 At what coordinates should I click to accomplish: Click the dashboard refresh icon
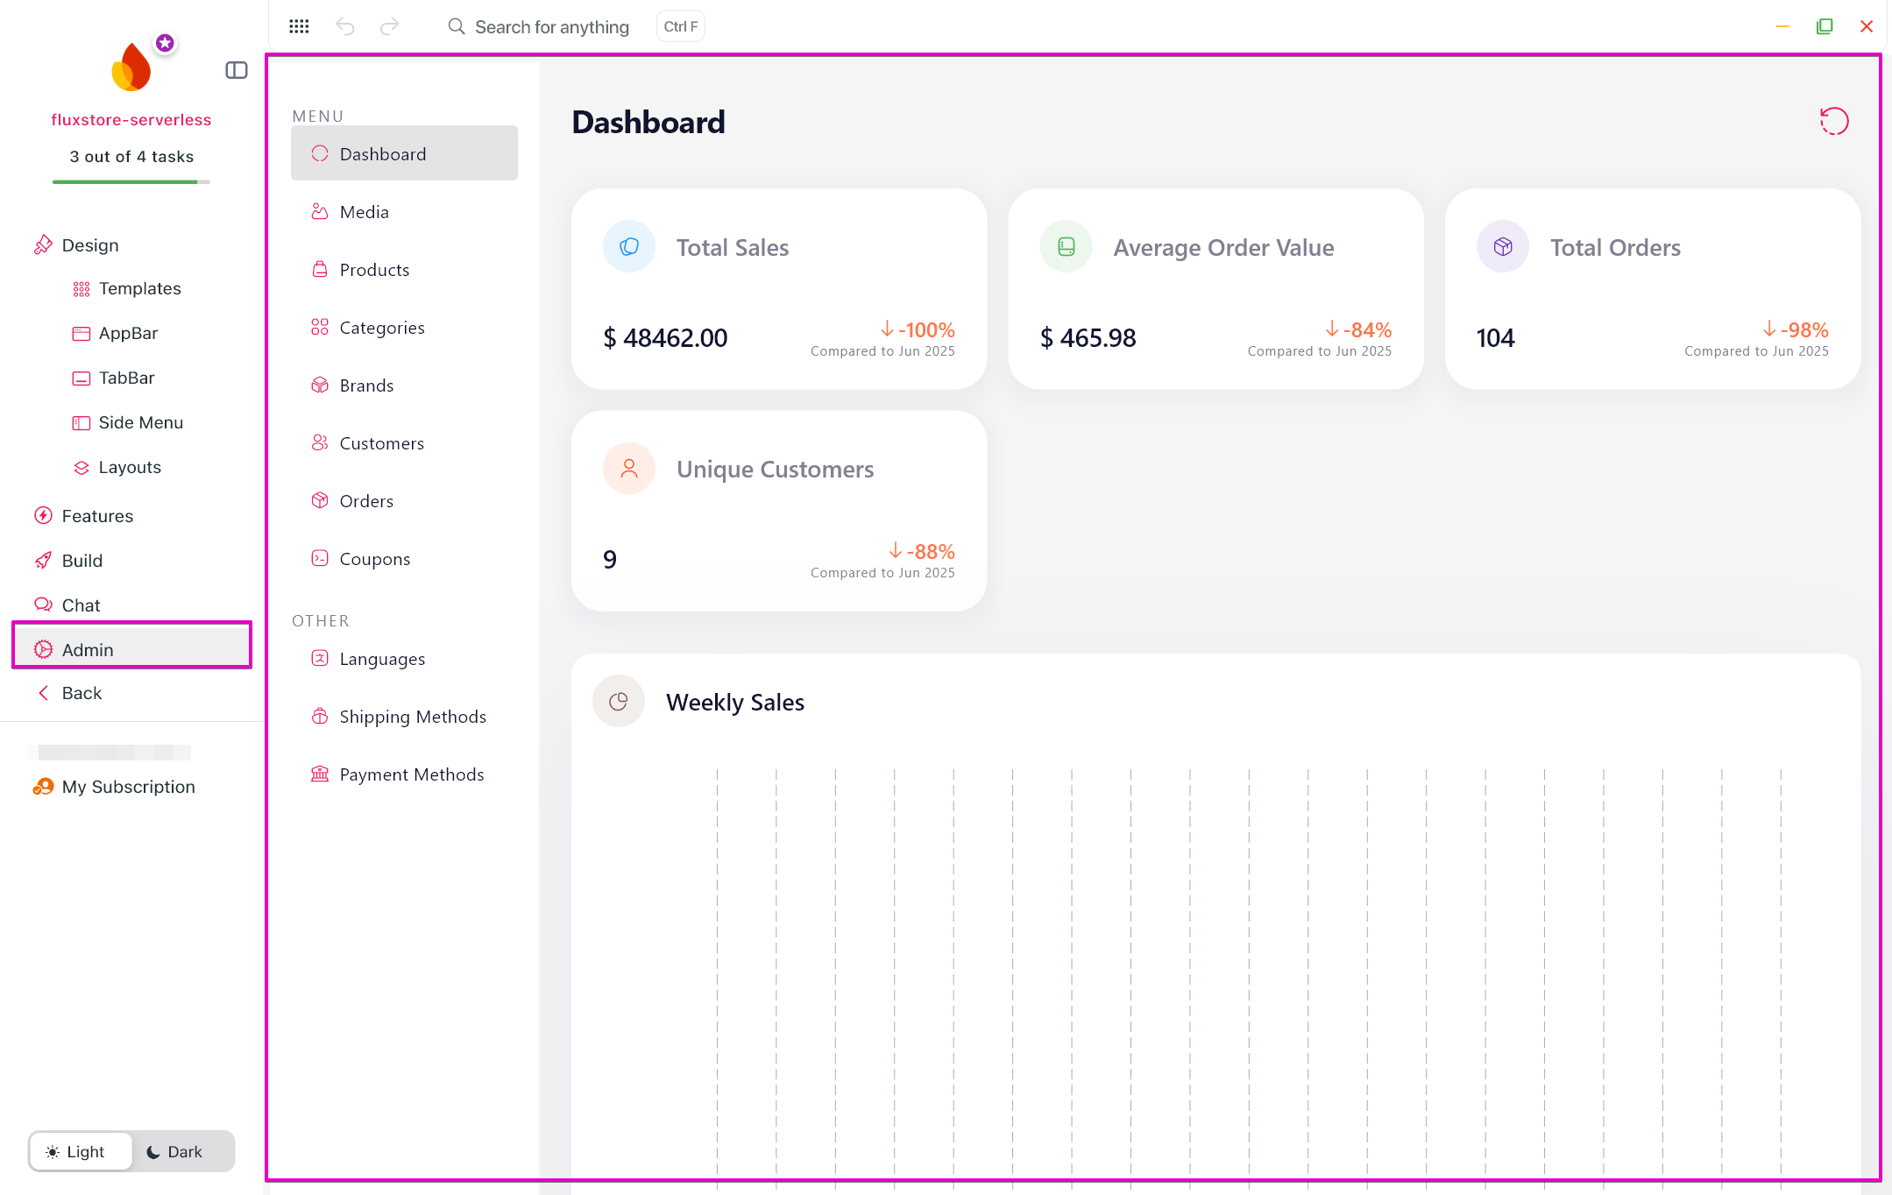pyautogui.click(x=1833, y=121)
